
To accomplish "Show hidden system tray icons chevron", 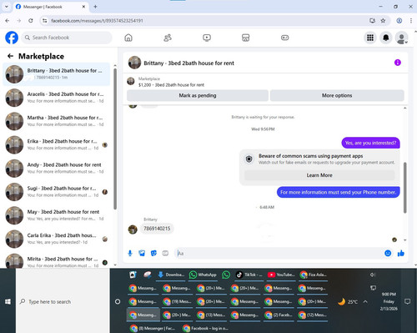I will coord(365,301).
